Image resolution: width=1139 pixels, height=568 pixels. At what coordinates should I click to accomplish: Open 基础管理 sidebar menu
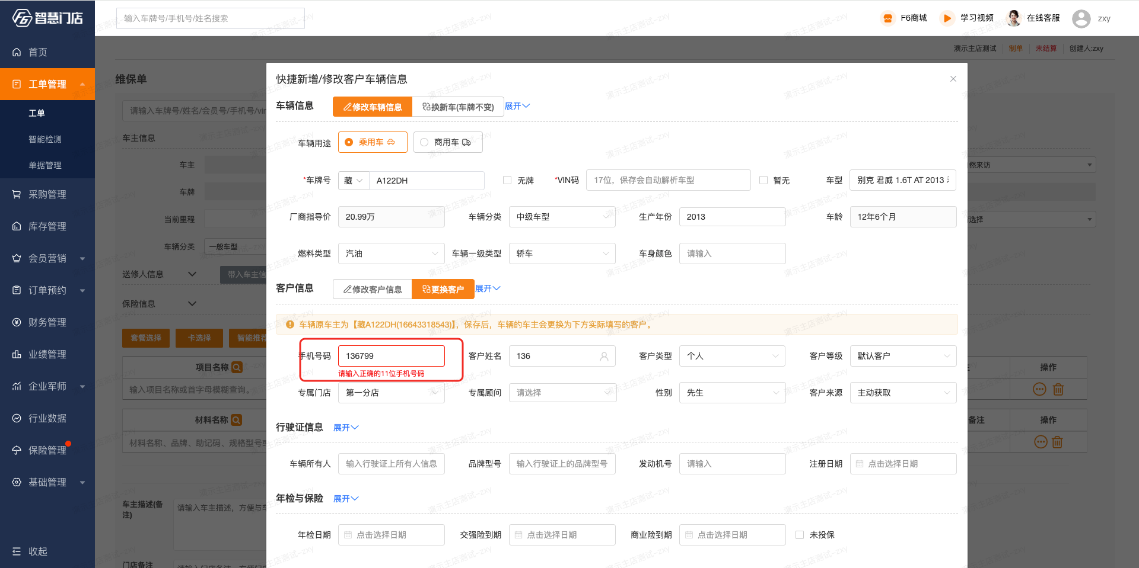tap(47, 482)
